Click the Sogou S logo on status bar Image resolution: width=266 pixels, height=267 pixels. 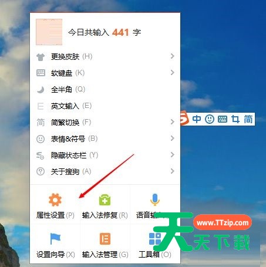click(184, 118)
